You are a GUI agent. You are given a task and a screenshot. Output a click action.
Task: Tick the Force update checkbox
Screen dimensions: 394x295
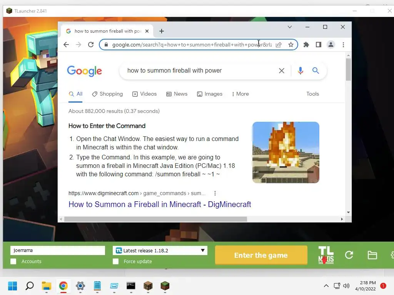(x=115, y=261)
